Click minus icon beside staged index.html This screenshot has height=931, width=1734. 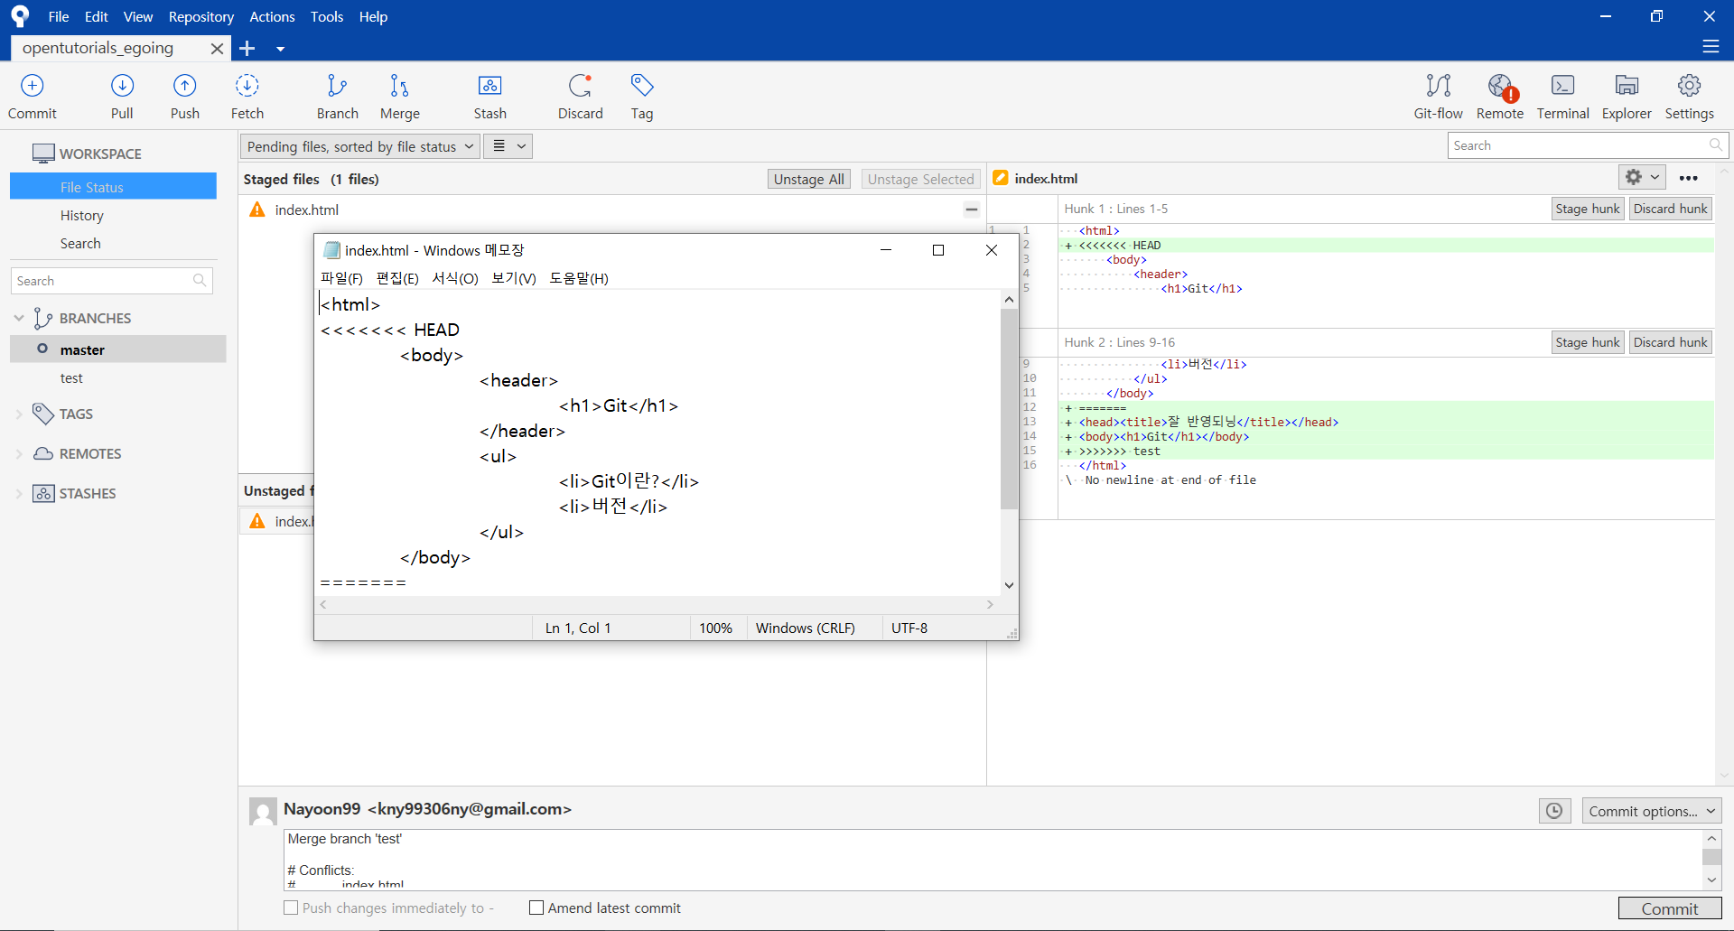972,209
